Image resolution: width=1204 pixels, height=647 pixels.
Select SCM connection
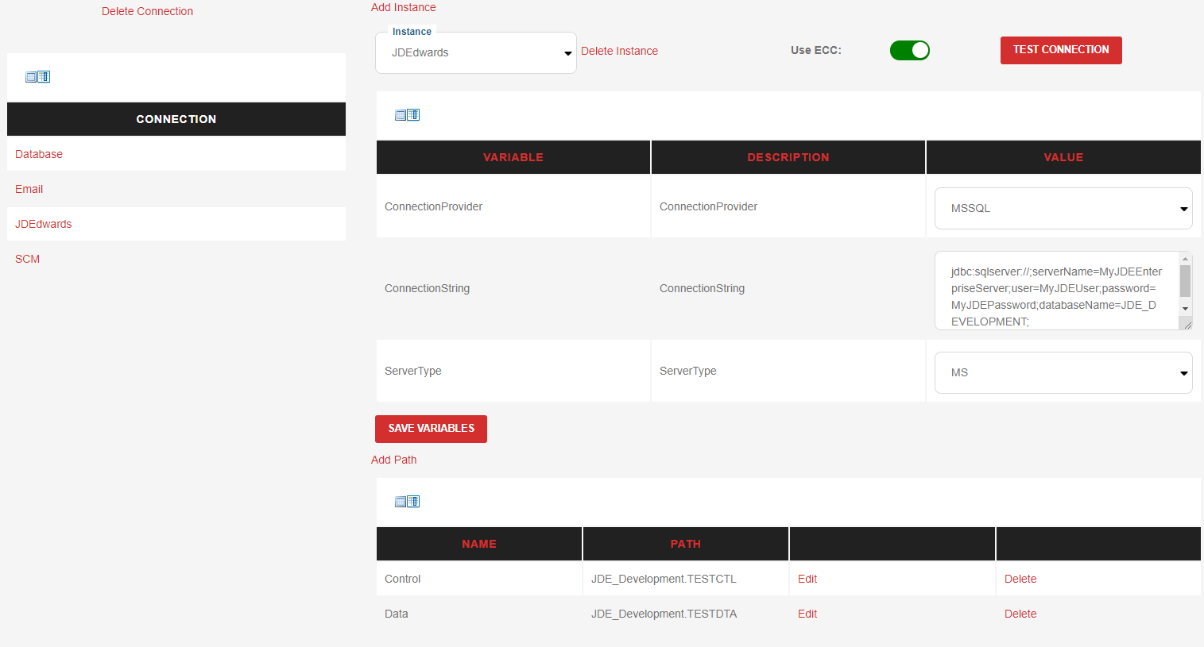coord(27,259)
